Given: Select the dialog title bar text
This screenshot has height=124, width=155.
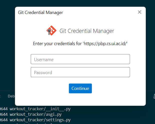Looking at the screenshot, I should pos(40,13).
